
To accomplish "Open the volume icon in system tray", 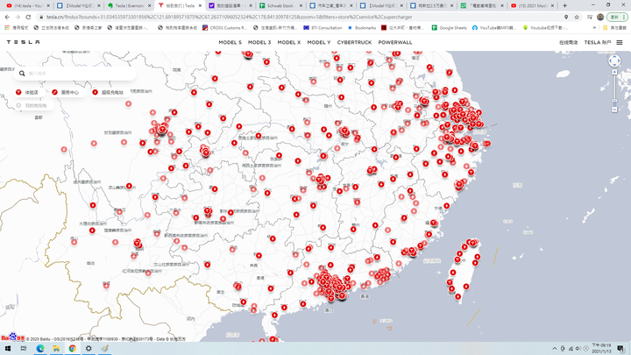I will pyautogui.click(x=578, y=349).
